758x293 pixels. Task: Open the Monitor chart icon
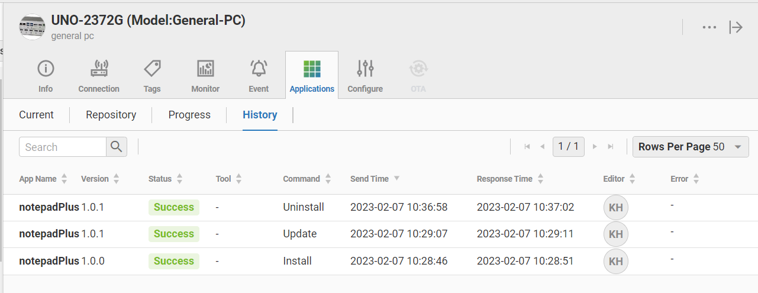point(205,69)
